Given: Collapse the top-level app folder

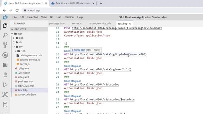Looking at the screenshot, I should (x=12, y=34).
